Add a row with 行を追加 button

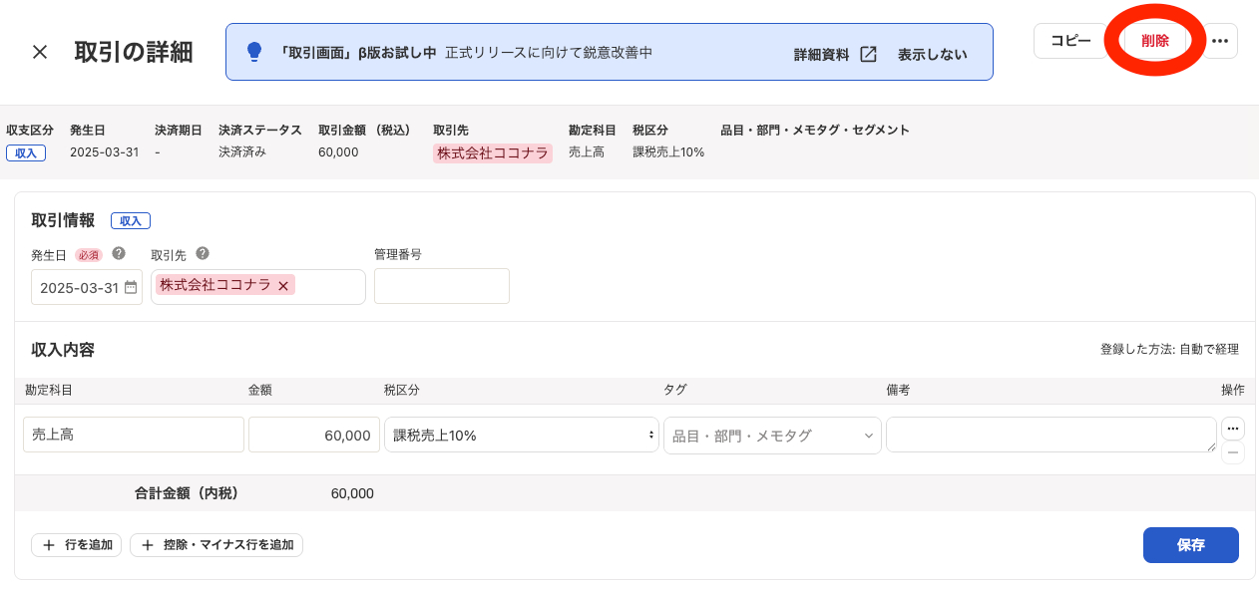76,545
